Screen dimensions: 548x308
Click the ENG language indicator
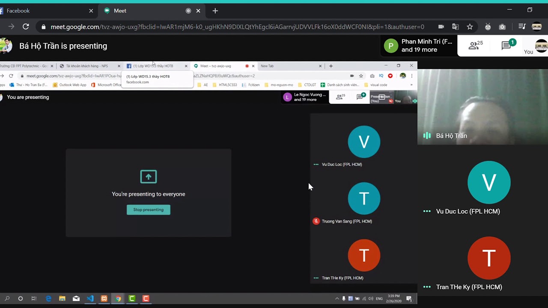[x=379, y=299]
